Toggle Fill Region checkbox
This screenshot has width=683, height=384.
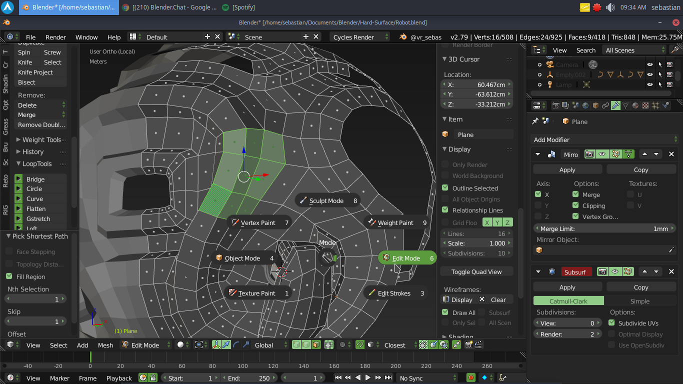9,276
